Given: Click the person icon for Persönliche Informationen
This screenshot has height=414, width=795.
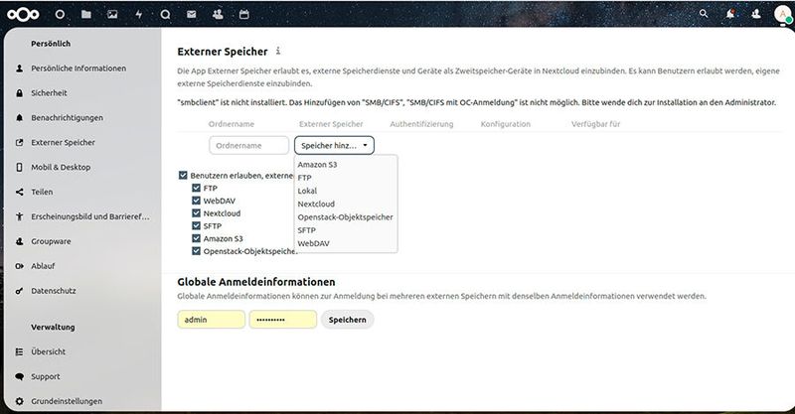Looking at the screenshot, I should (x=19, y=68).
